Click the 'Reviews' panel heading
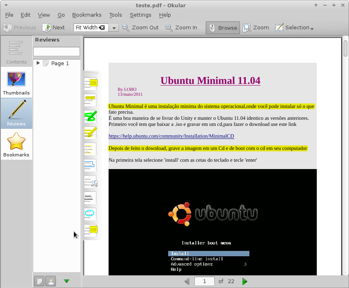Screen dimensions: 349x288 pyautogui.click(x=47, y=40)
